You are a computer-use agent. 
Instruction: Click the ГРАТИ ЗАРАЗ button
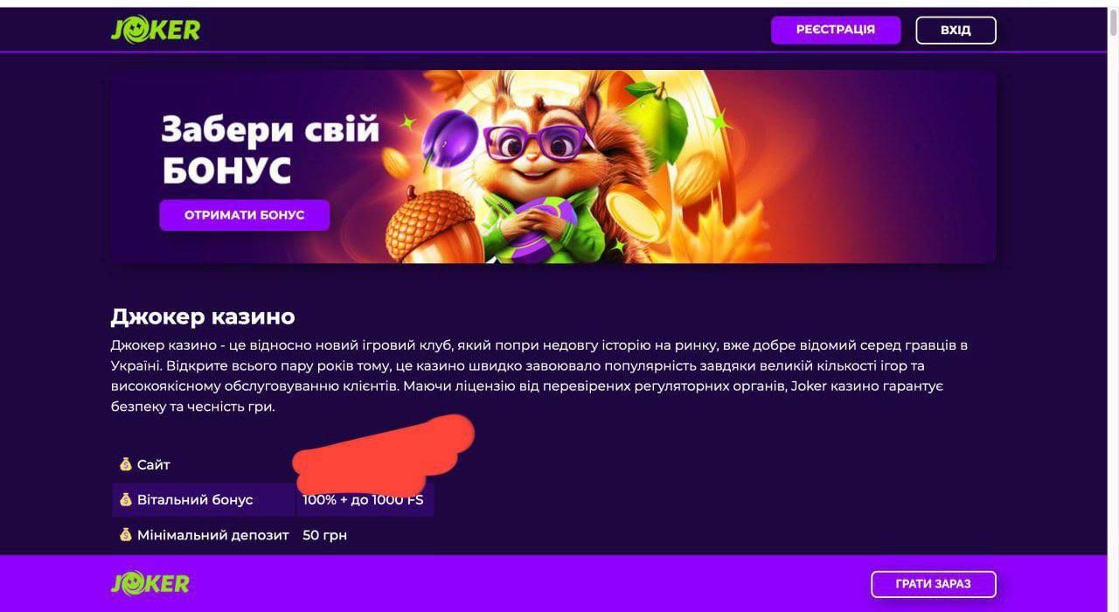[x=933, y=583]
